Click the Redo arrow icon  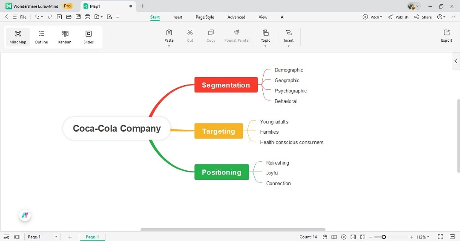(x=50, y=17)
